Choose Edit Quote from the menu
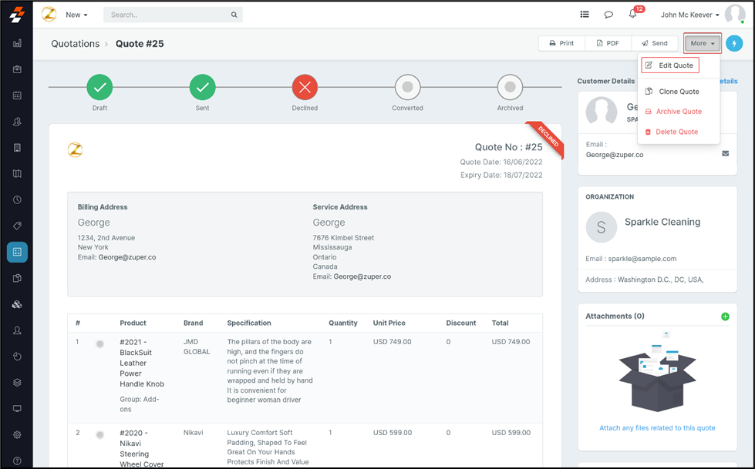 (x=670, y=65)
